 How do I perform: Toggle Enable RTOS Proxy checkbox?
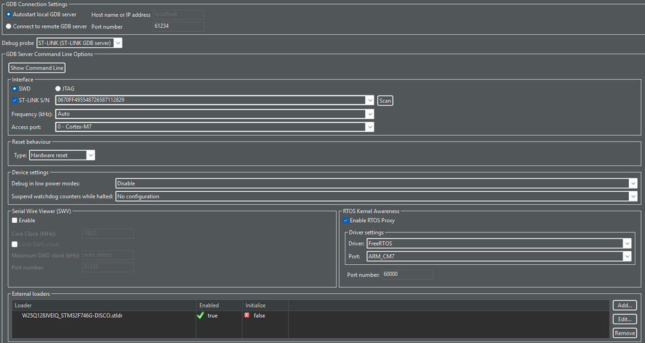point(345,220)
